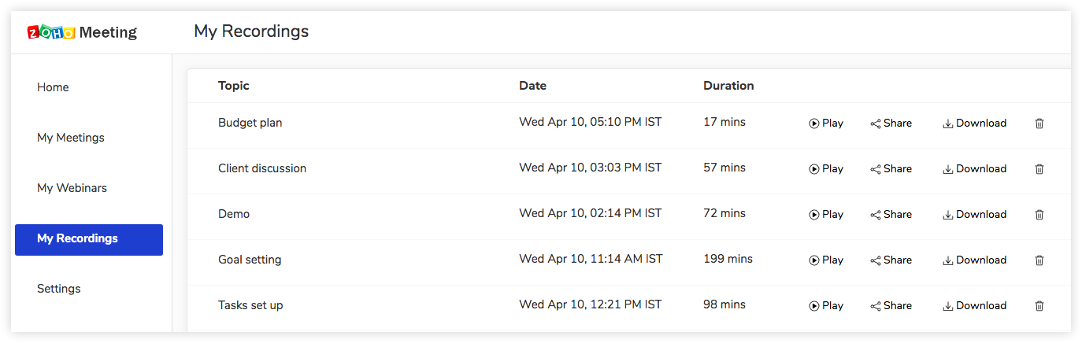Screen dimensions: 1082x343
Task: Download the Budget plan recording
Action: [x=974, y=124]
